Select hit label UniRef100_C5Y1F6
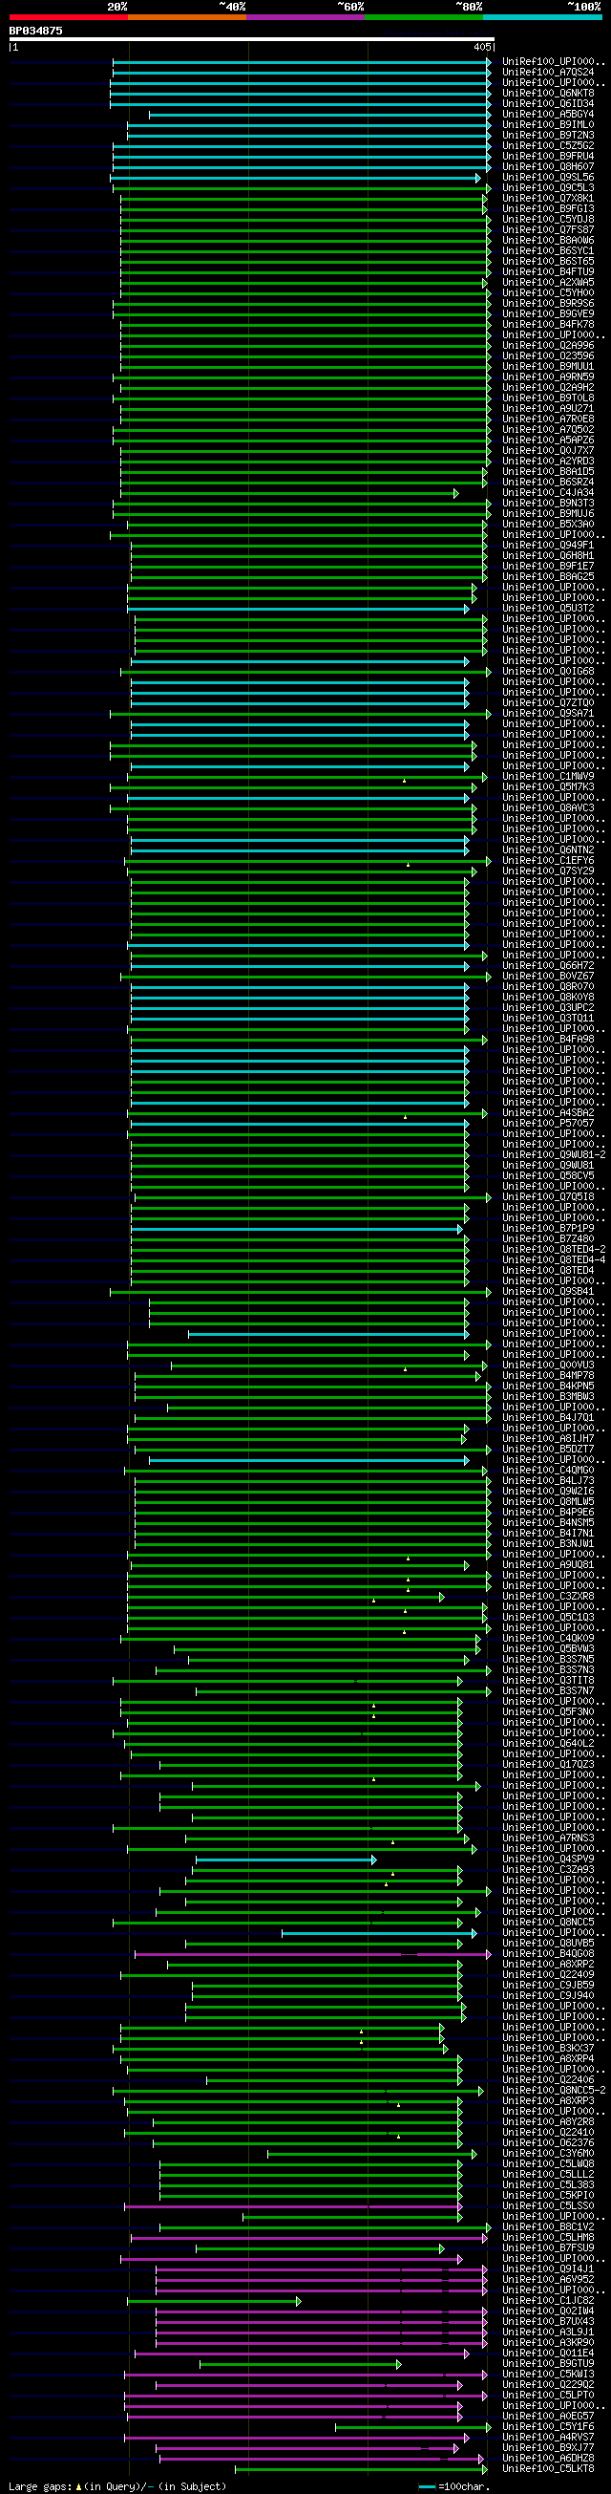 [x=548, y=2426]
